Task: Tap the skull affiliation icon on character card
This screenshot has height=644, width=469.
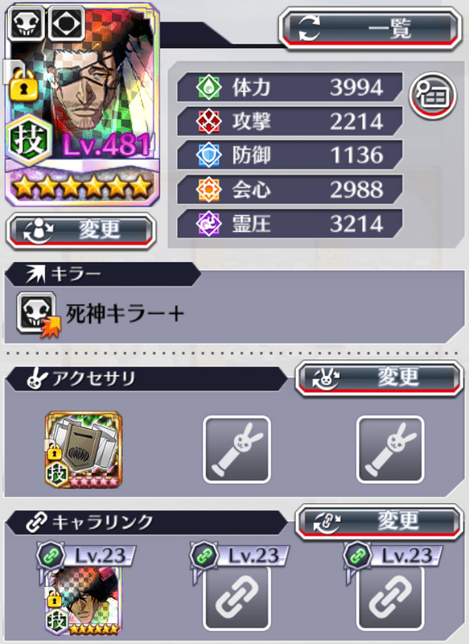Action: pos(26,23)
